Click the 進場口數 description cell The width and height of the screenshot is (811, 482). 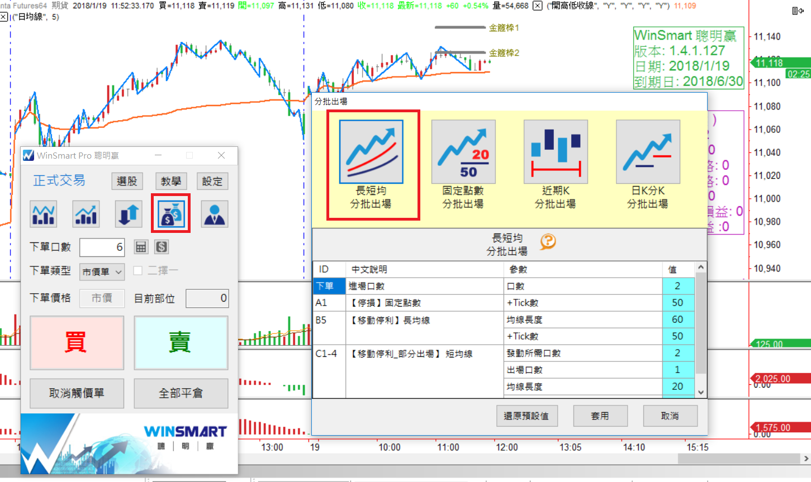tap(425, 286)
